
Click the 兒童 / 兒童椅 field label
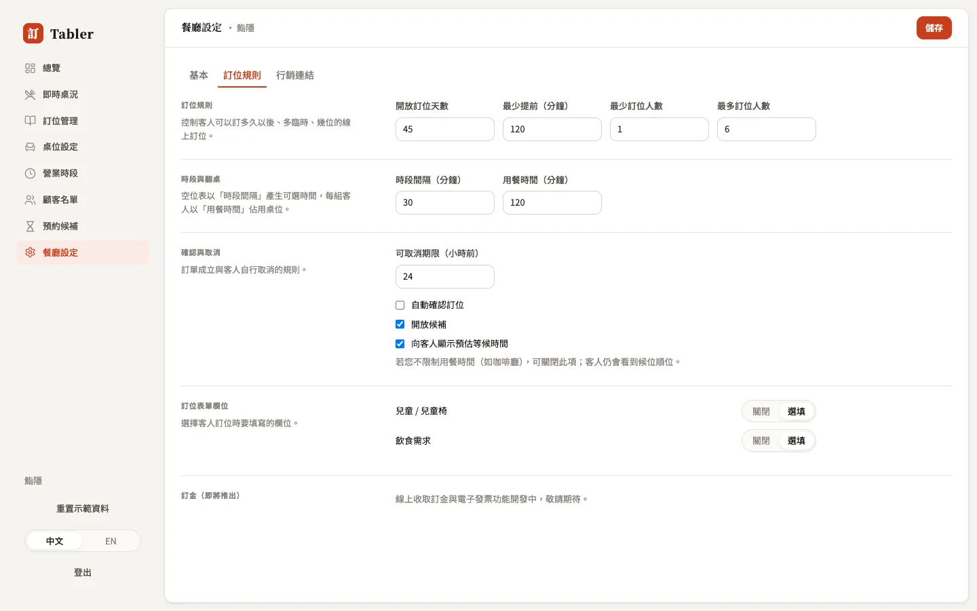click(421, 411)
